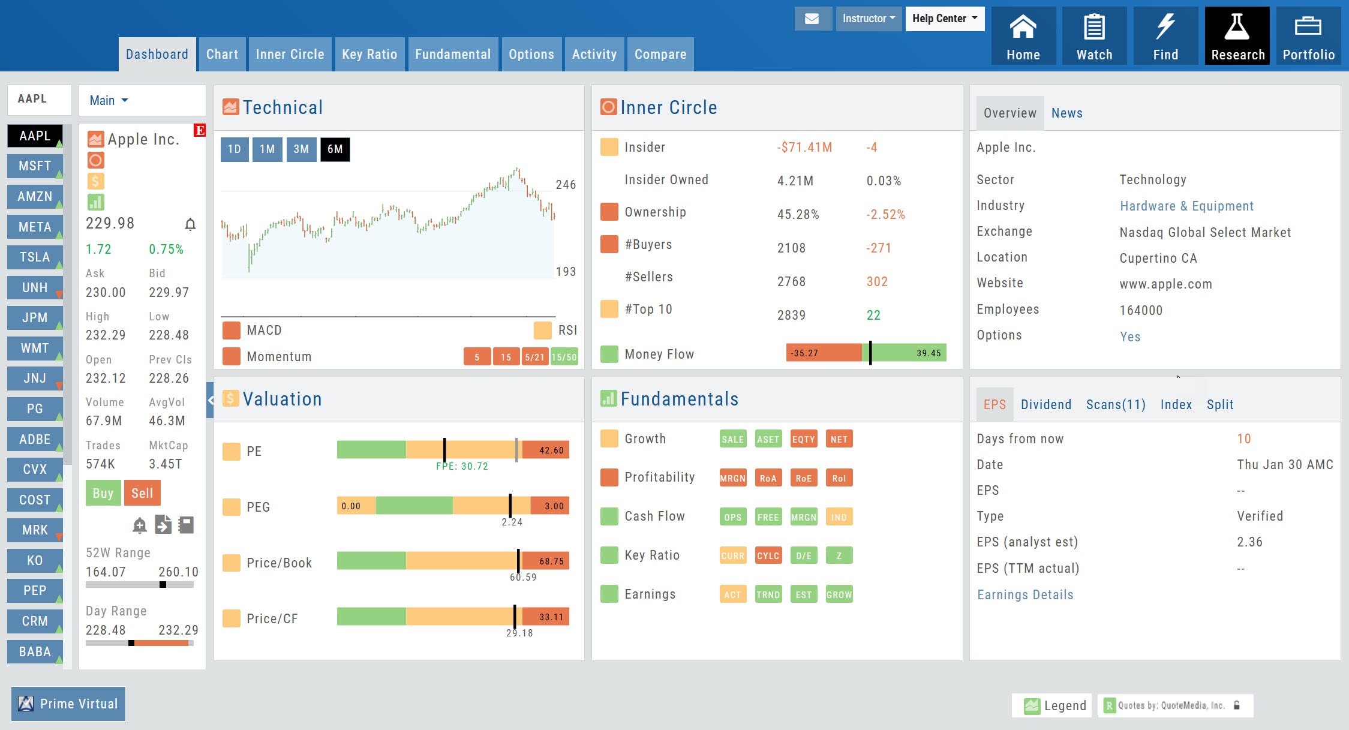
Task: Click the RSI indicator square
Action: coord(542,331)
